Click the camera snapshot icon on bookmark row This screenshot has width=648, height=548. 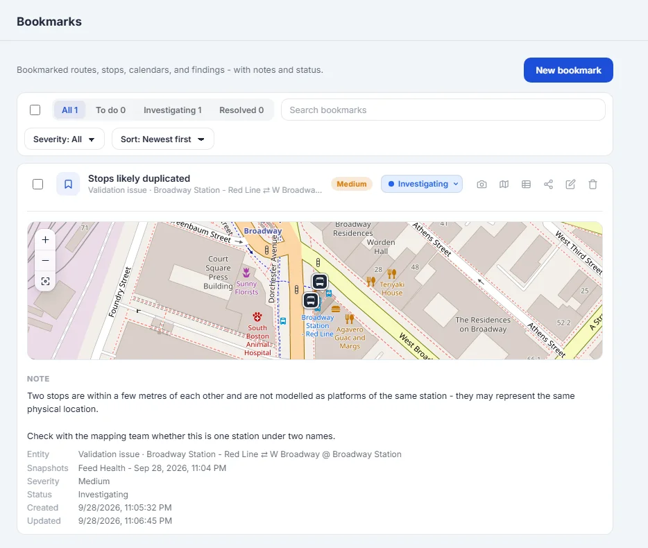[481, 185]
